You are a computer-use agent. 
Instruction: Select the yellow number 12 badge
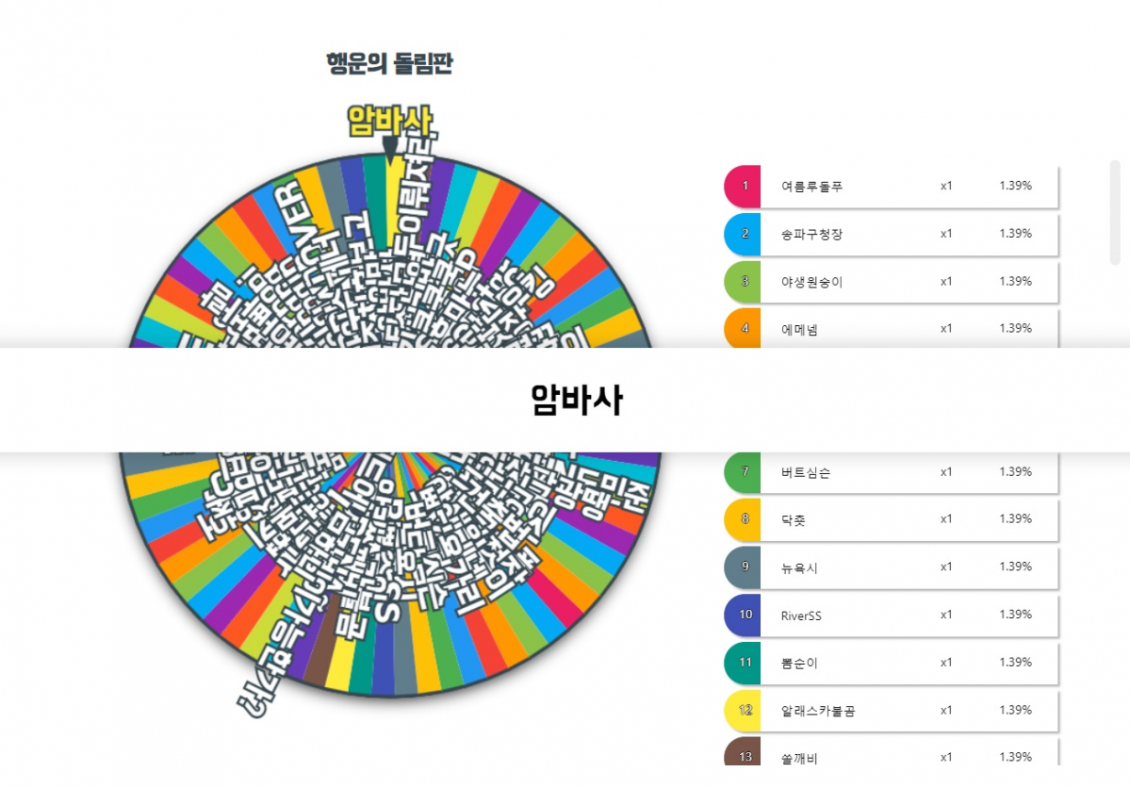(x=743, y=710)
